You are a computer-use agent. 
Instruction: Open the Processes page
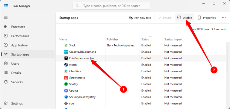pyautogui.click(x=28, y=27)
